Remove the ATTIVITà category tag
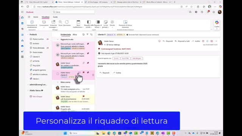This screenshot has height=136, width=242. pyautogui.click(x=124, y=35)
